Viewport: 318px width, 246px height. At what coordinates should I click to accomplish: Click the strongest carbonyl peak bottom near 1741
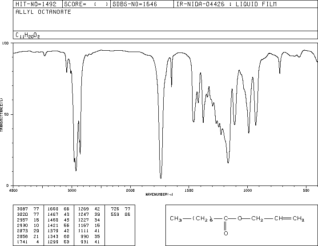161,178
